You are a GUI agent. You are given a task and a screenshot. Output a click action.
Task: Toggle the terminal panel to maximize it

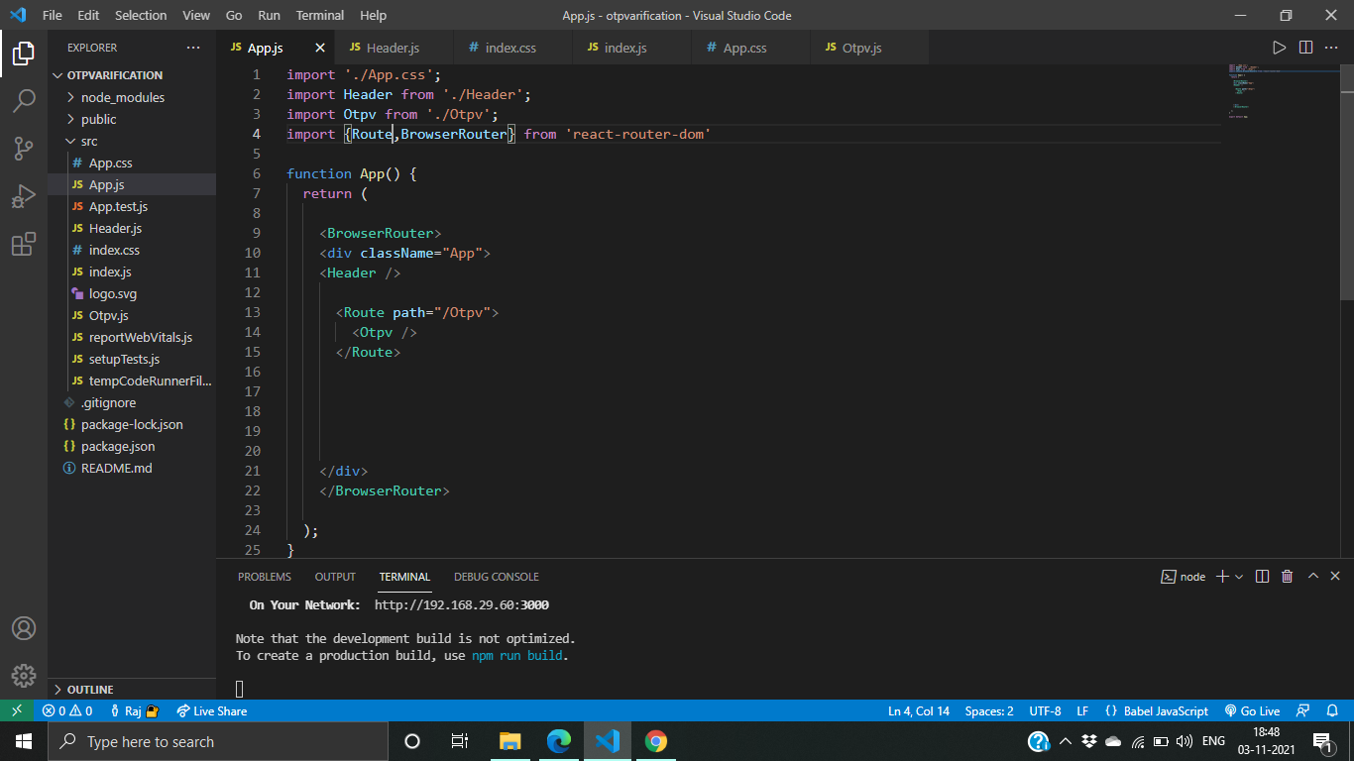tap(1312, 576)
